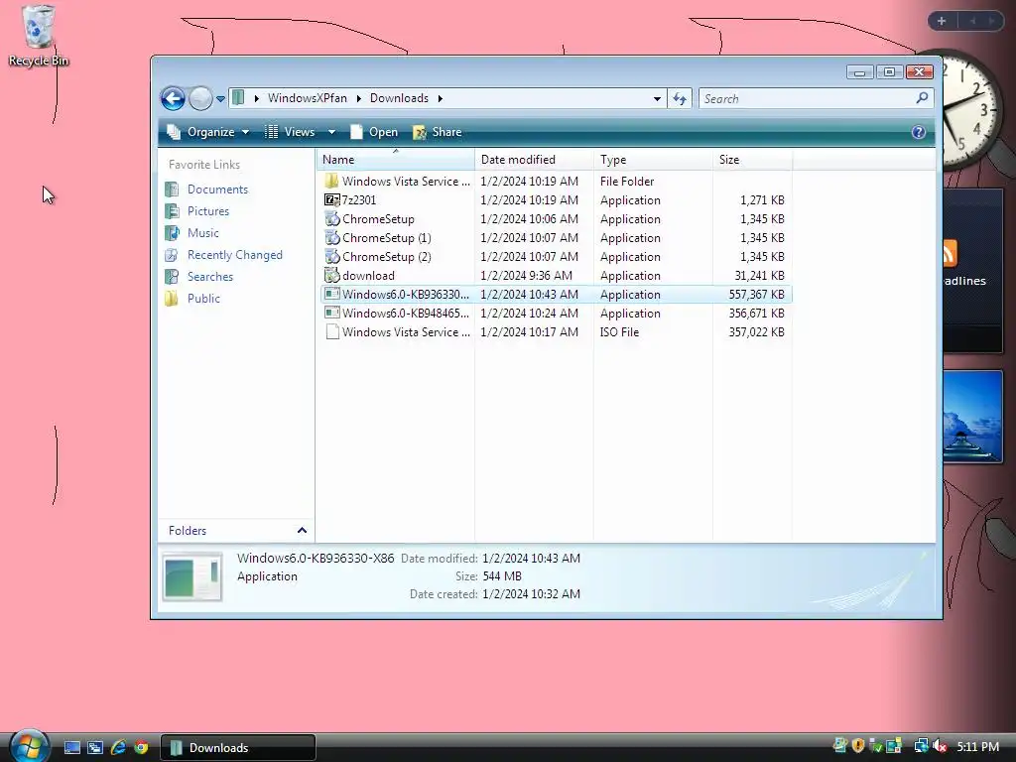The width and height of the screenshot is (1016, 762).
Task: Select the ChromeSetup (1) file icon
Action: (331, 237)
